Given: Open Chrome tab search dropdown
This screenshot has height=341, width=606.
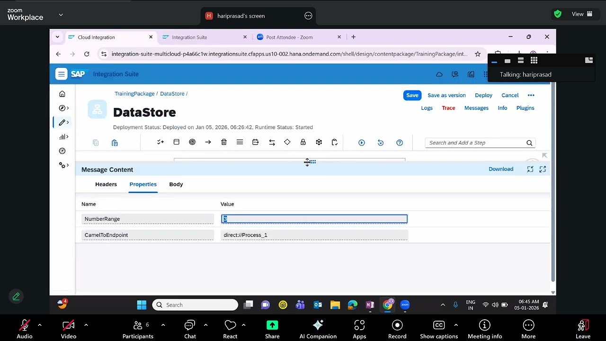Looking at the screenshot, I should coord(57,37).
